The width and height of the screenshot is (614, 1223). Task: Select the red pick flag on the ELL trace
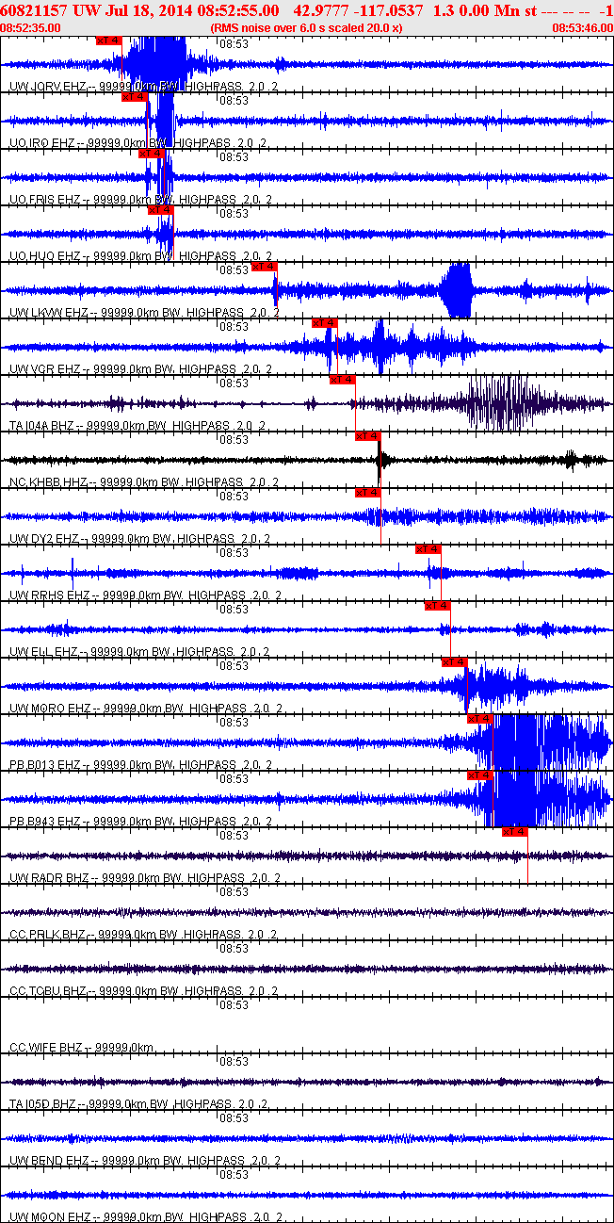[438, 606]
